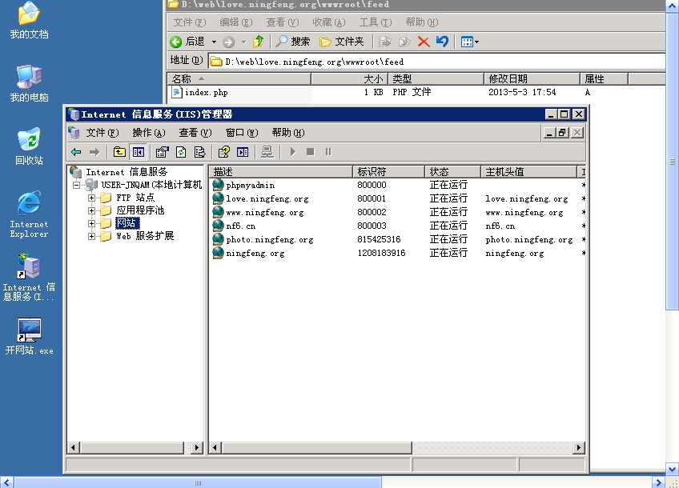
Task: Open 工具(T) menu in Explorer window
Action: [x=375, y=22]
